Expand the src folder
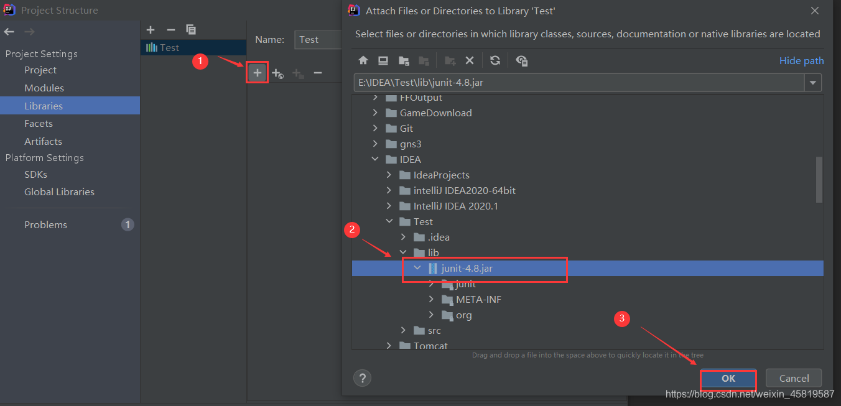 pos(403,330)
